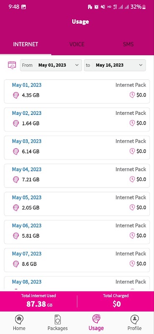Tap the Total Charged $0 summary

tap(116, 301)
